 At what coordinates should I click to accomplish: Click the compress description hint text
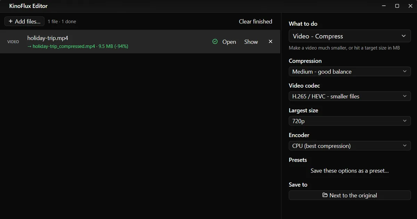[x=344, y=48]
